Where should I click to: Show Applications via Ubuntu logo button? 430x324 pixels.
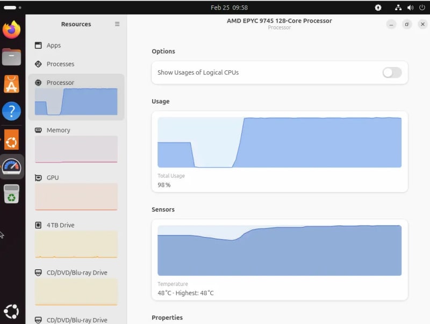point(11,311)
